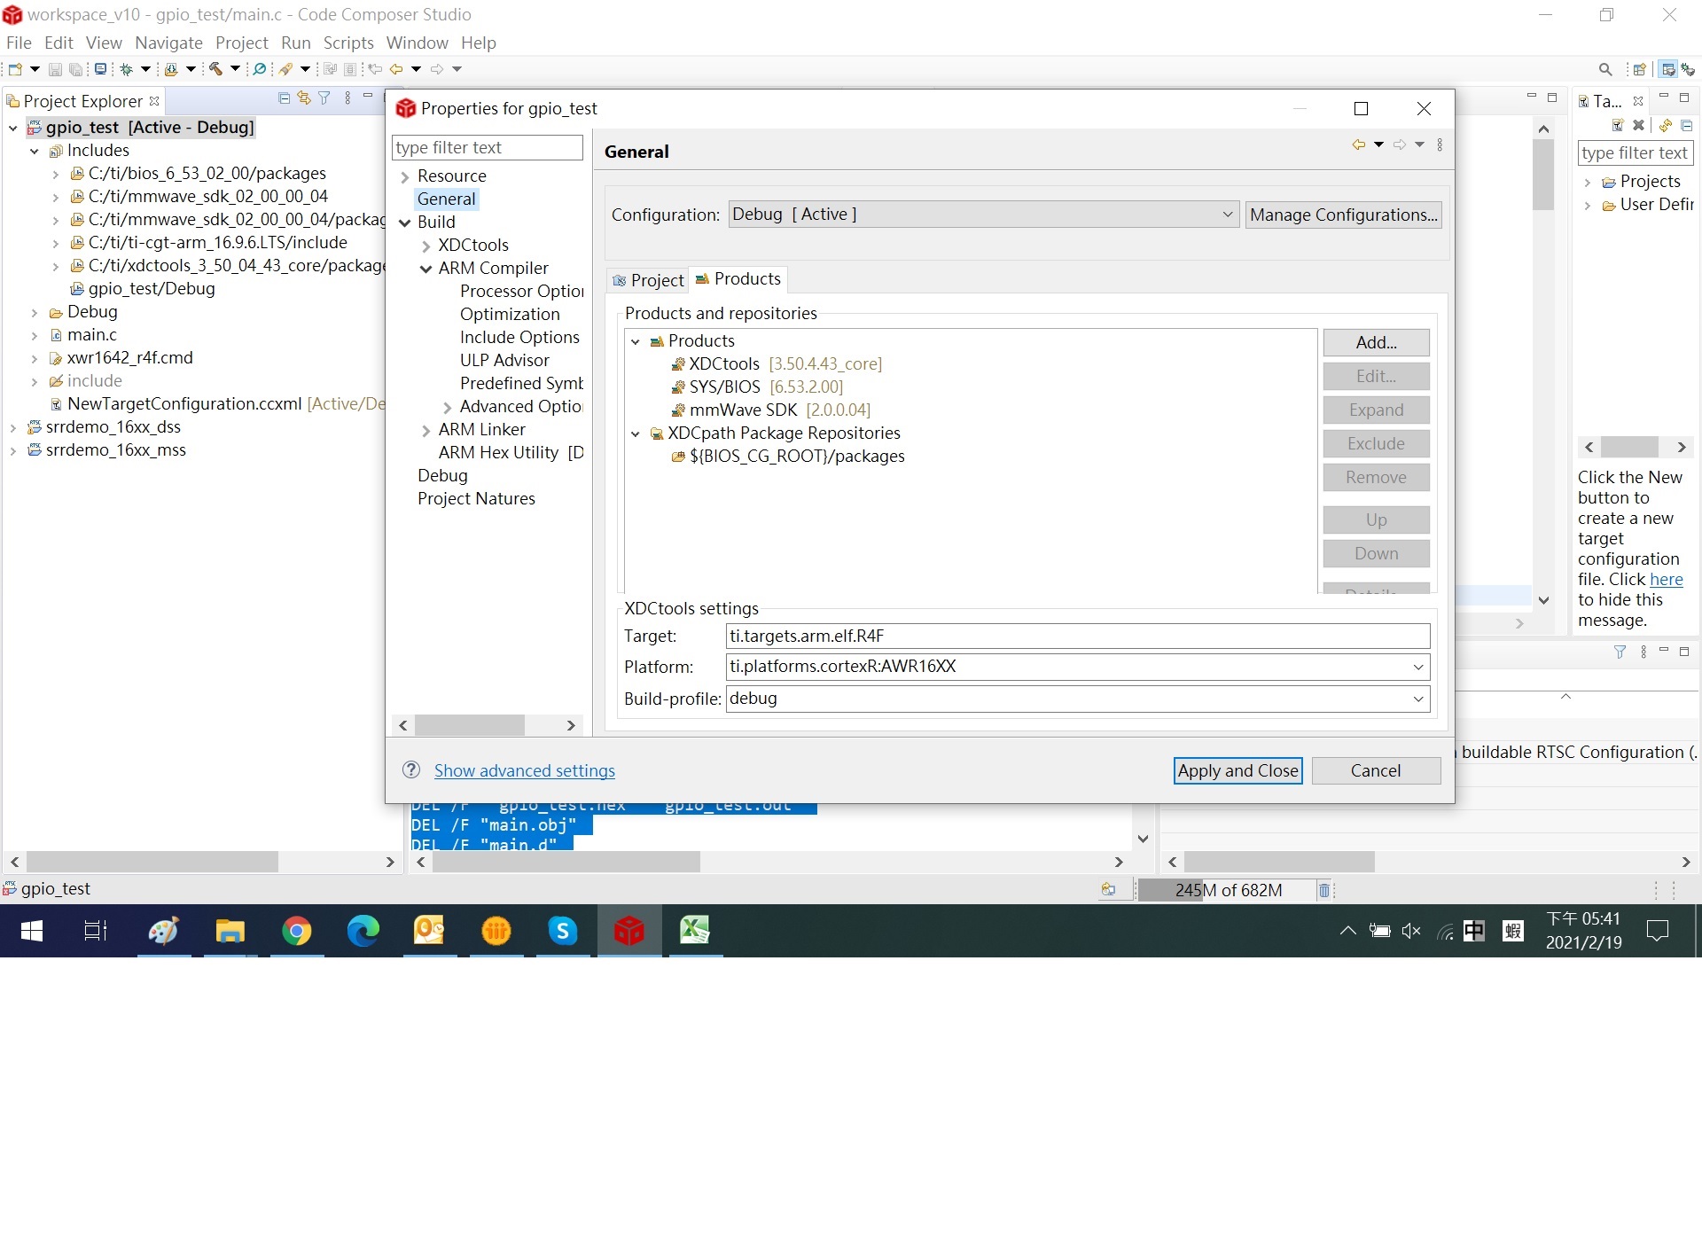Build the project with the hammer icon
Screen dimensions: 1702x1234
(215, 69)
